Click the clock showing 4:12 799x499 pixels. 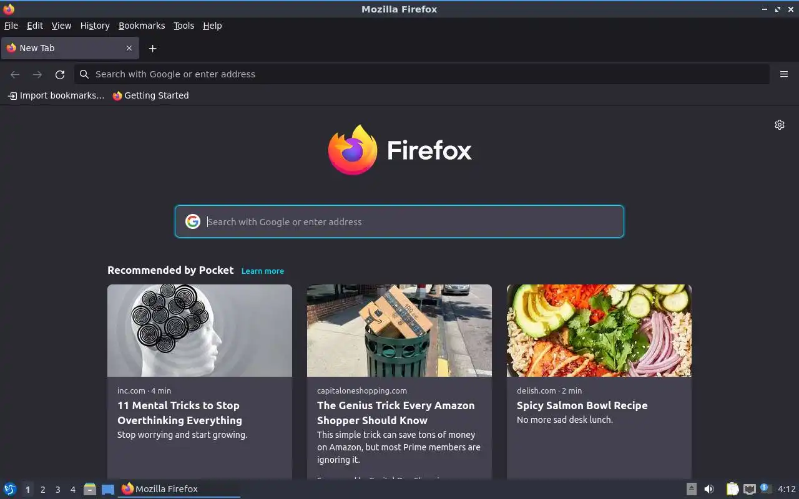pos(787,489)
